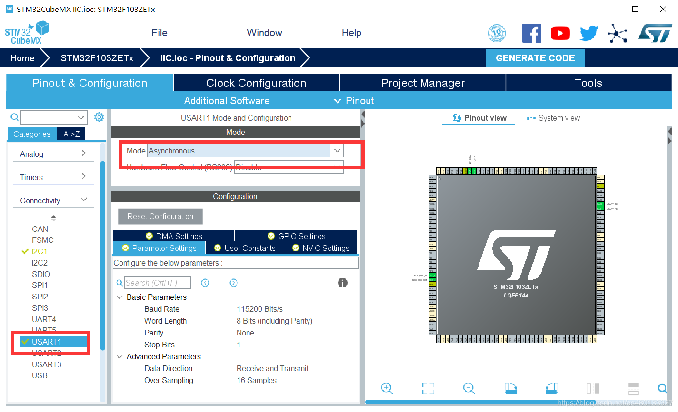This screenshot has width=678, height=412.
Task: Click the parameter search magnifier icon
Action: point(120,283)
